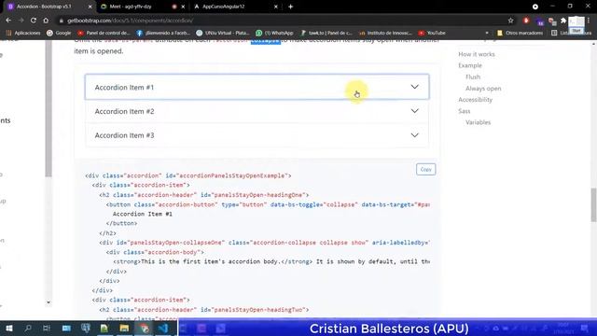Open the Chrome extensions puzzle icon
The image size is (597, 336).
point(563,21)
